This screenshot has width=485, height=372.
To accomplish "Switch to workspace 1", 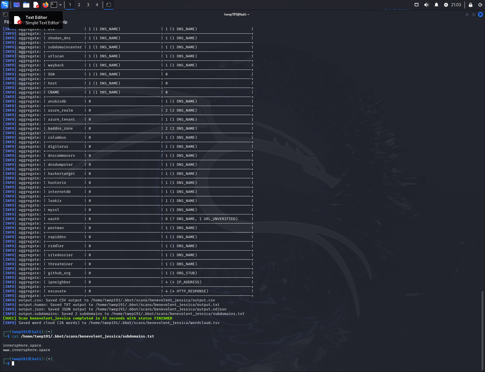I will [70, 5].
